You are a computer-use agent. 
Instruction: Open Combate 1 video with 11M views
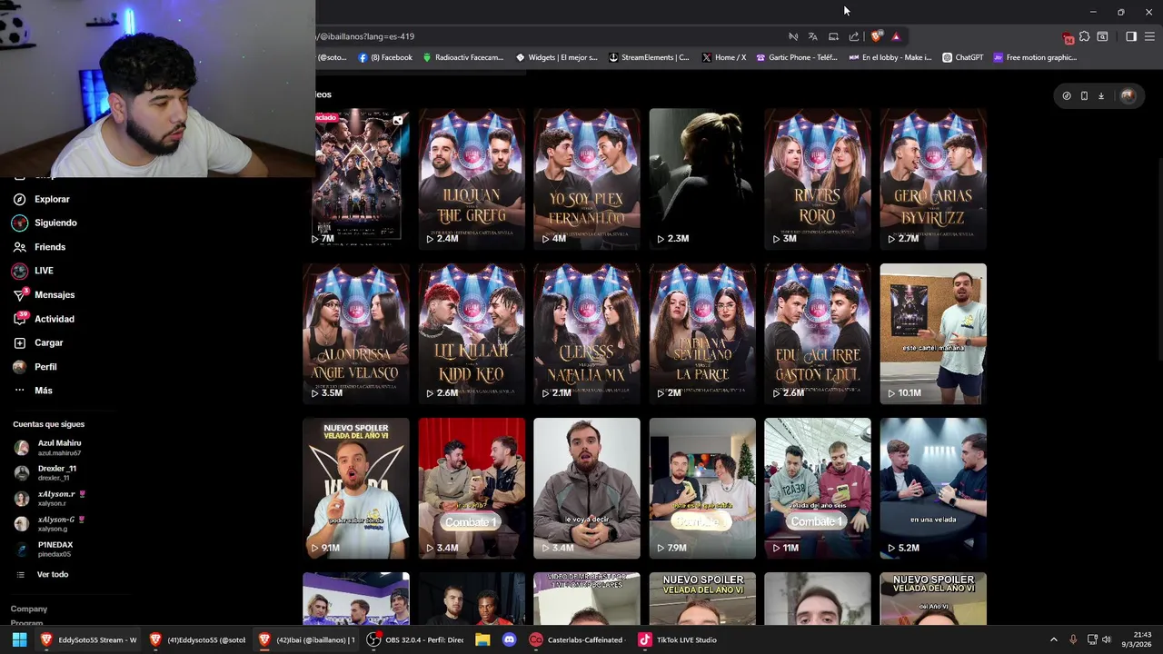(818, 488)
